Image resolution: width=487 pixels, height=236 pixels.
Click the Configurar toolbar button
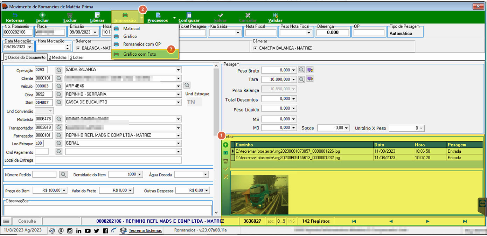pos(189,18)
